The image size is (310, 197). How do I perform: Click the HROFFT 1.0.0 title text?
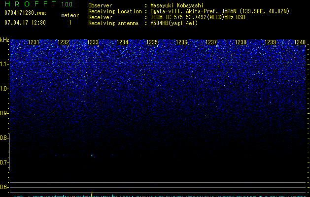pos(38,4)
